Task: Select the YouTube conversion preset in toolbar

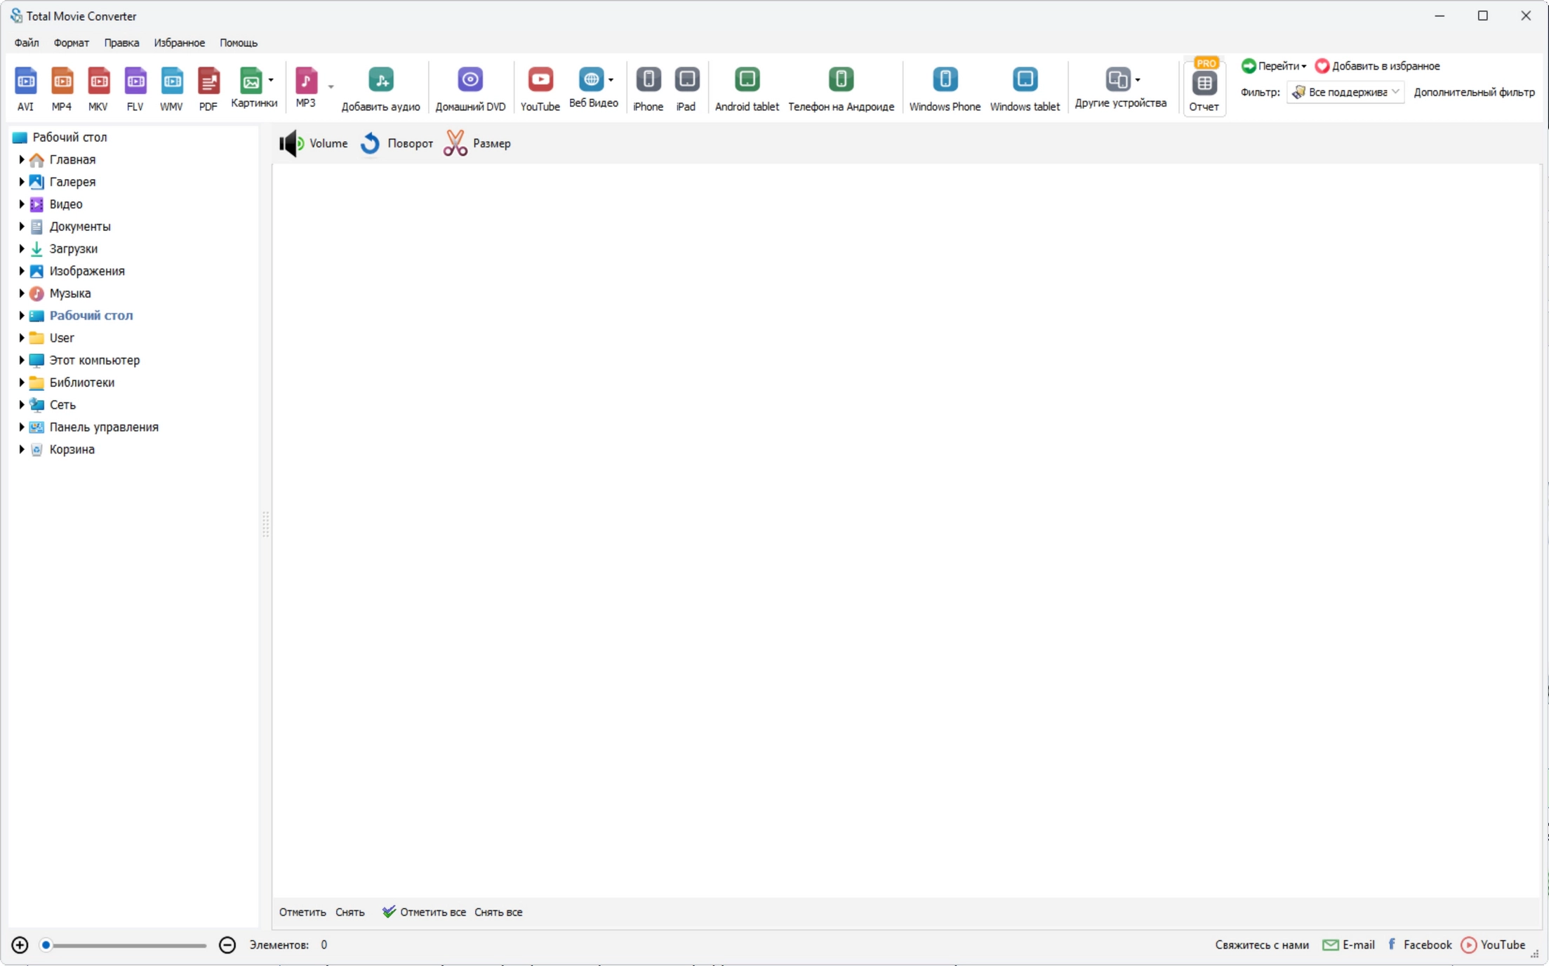Action: click(x=540, y=88)
